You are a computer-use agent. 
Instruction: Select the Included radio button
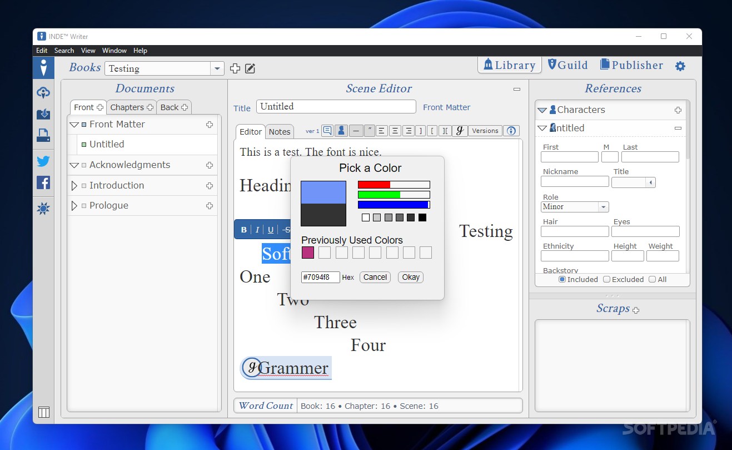click(562, 279)
